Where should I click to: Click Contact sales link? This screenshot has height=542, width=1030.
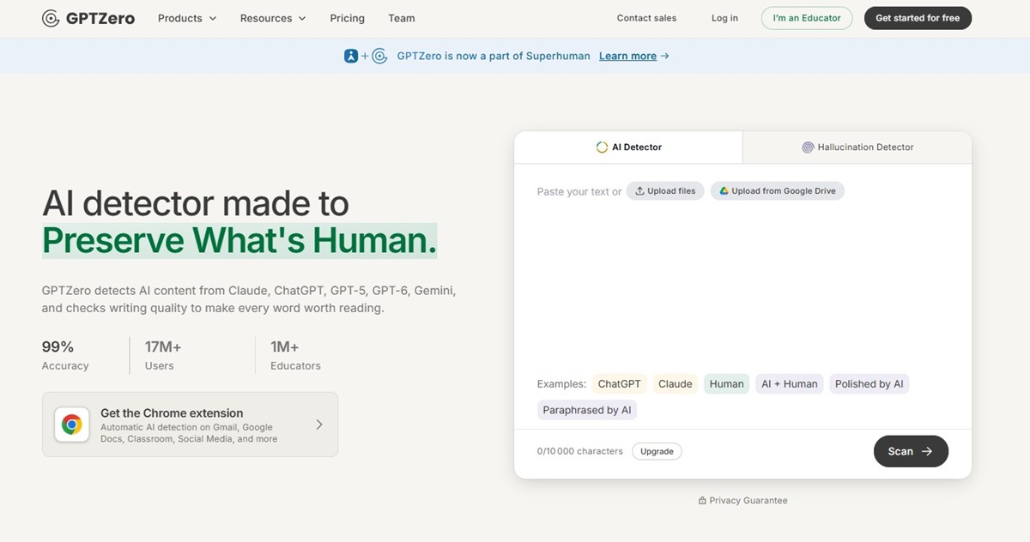[646, 18]
